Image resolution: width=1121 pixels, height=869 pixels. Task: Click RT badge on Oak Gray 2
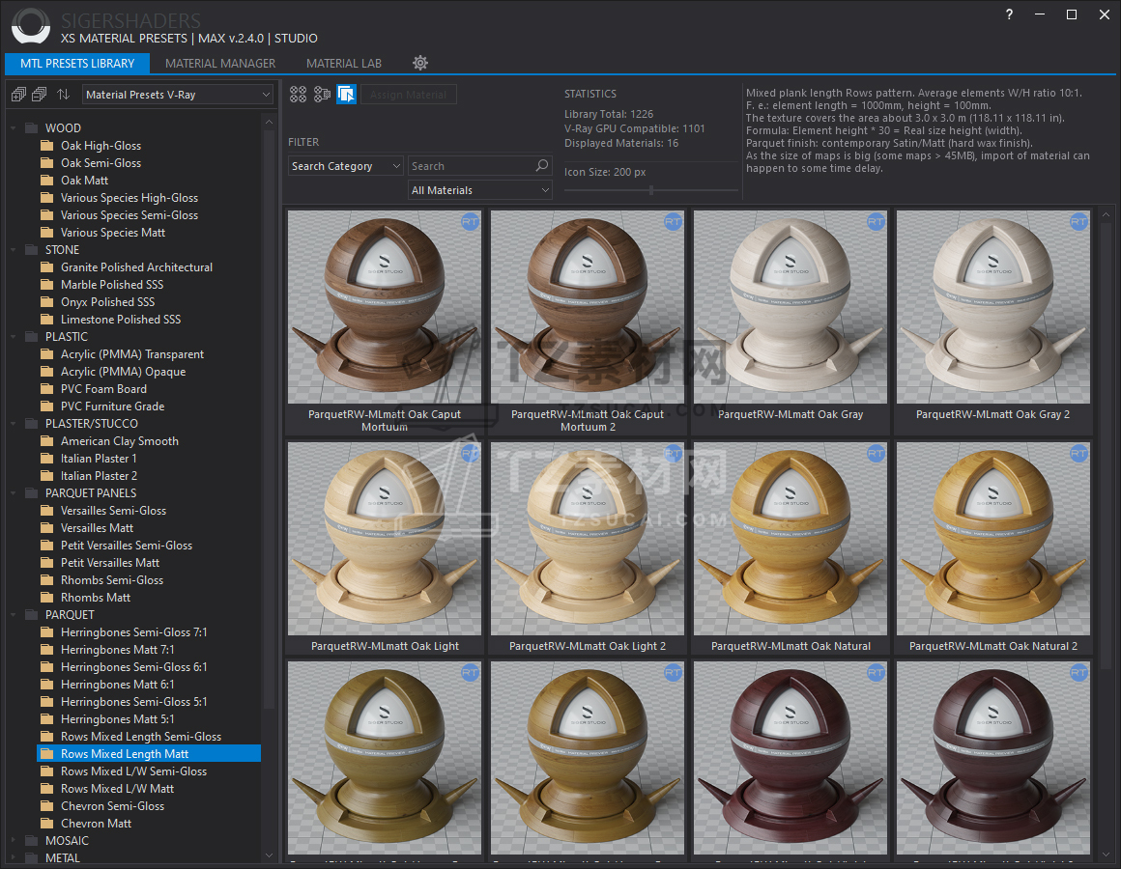click(x=1078, y=222)
